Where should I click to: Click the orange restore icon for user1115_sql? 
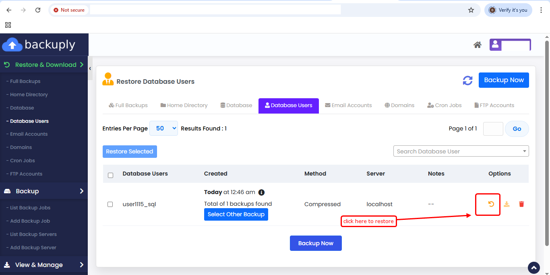click(491, 204)
